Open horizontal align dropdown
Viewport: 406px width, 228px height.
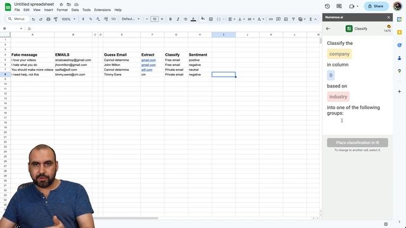click(x=232, y=19)
